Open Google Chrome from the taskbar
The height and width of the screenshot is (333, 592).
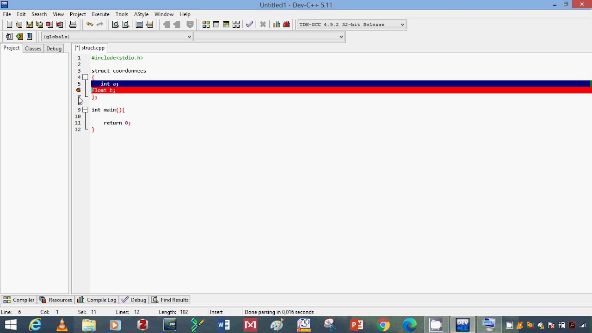[x=383, y=325]
